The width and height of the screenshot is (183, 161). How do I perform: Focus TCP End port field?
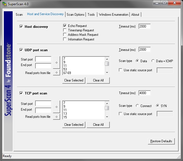pos(43,110)
